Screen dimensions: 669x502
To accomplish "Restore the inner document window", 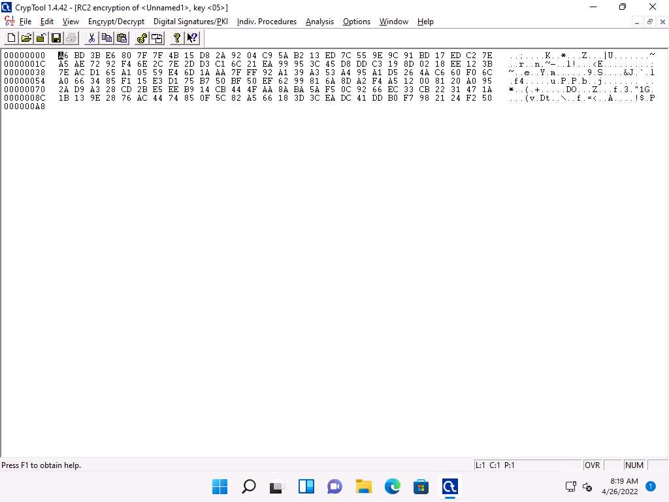I will [x=649, y=22].
